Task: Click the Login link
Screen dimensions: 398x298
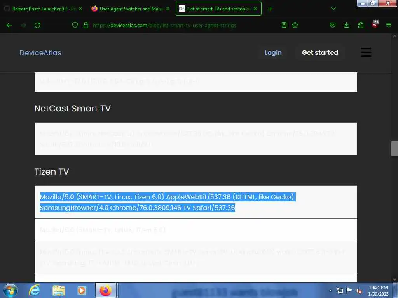Action: coord(273,52)
